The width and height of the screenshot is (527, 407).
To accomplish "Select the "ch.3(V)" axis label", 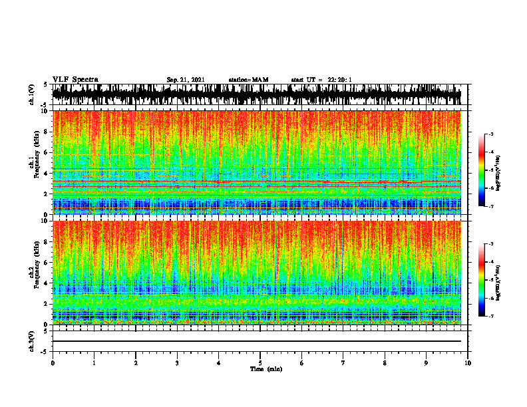I will click(x=32, y=341).
